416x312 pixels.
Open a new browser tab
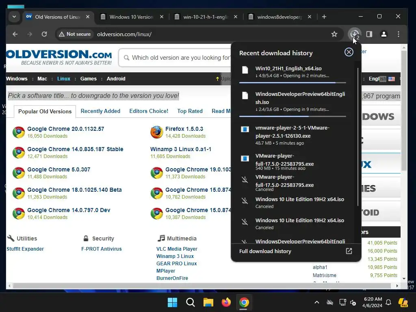click(x=324, y=17)
